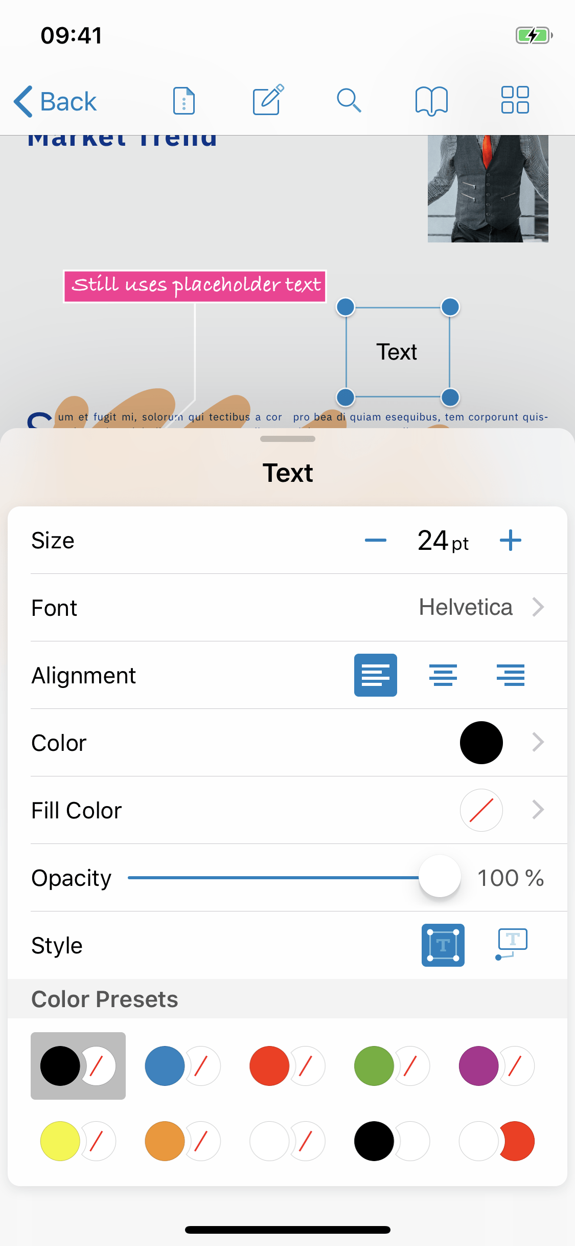Set alignment to right

[x=510, y=675]
